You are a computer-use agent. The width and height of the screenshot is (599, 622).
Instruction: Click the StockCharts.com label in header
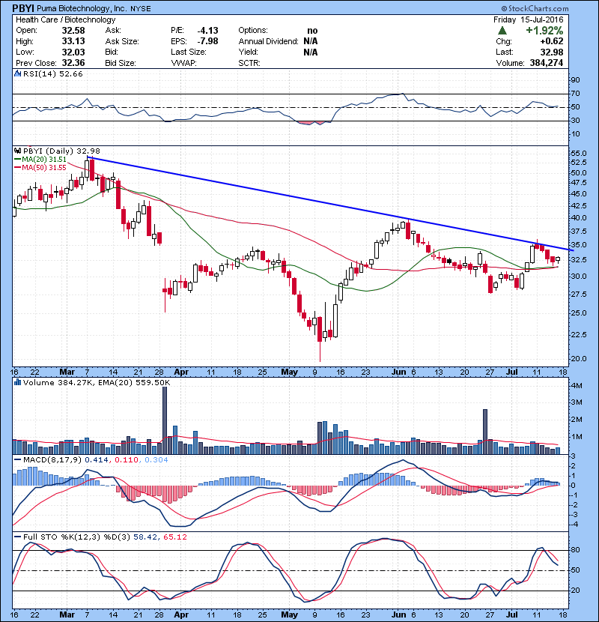(x=535, y=8)
